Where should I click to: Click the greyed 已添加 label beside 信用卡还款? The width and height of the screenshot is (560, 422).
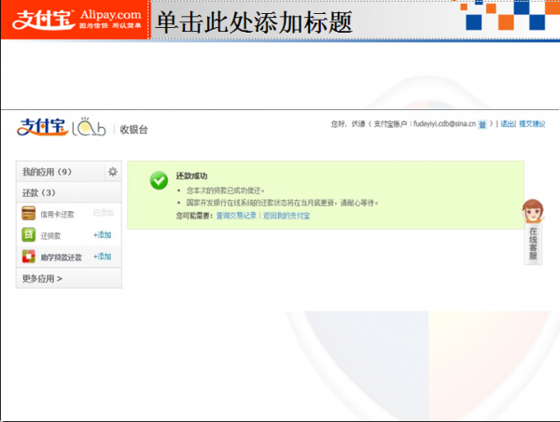tap(103, 214)
